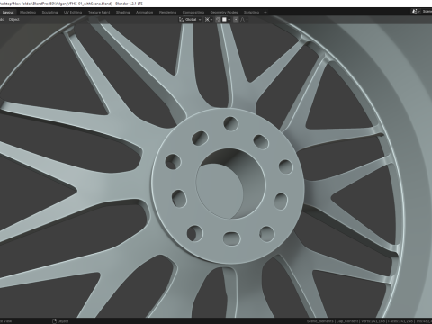Click the scene selector icon at top right

tap(415, 12)
